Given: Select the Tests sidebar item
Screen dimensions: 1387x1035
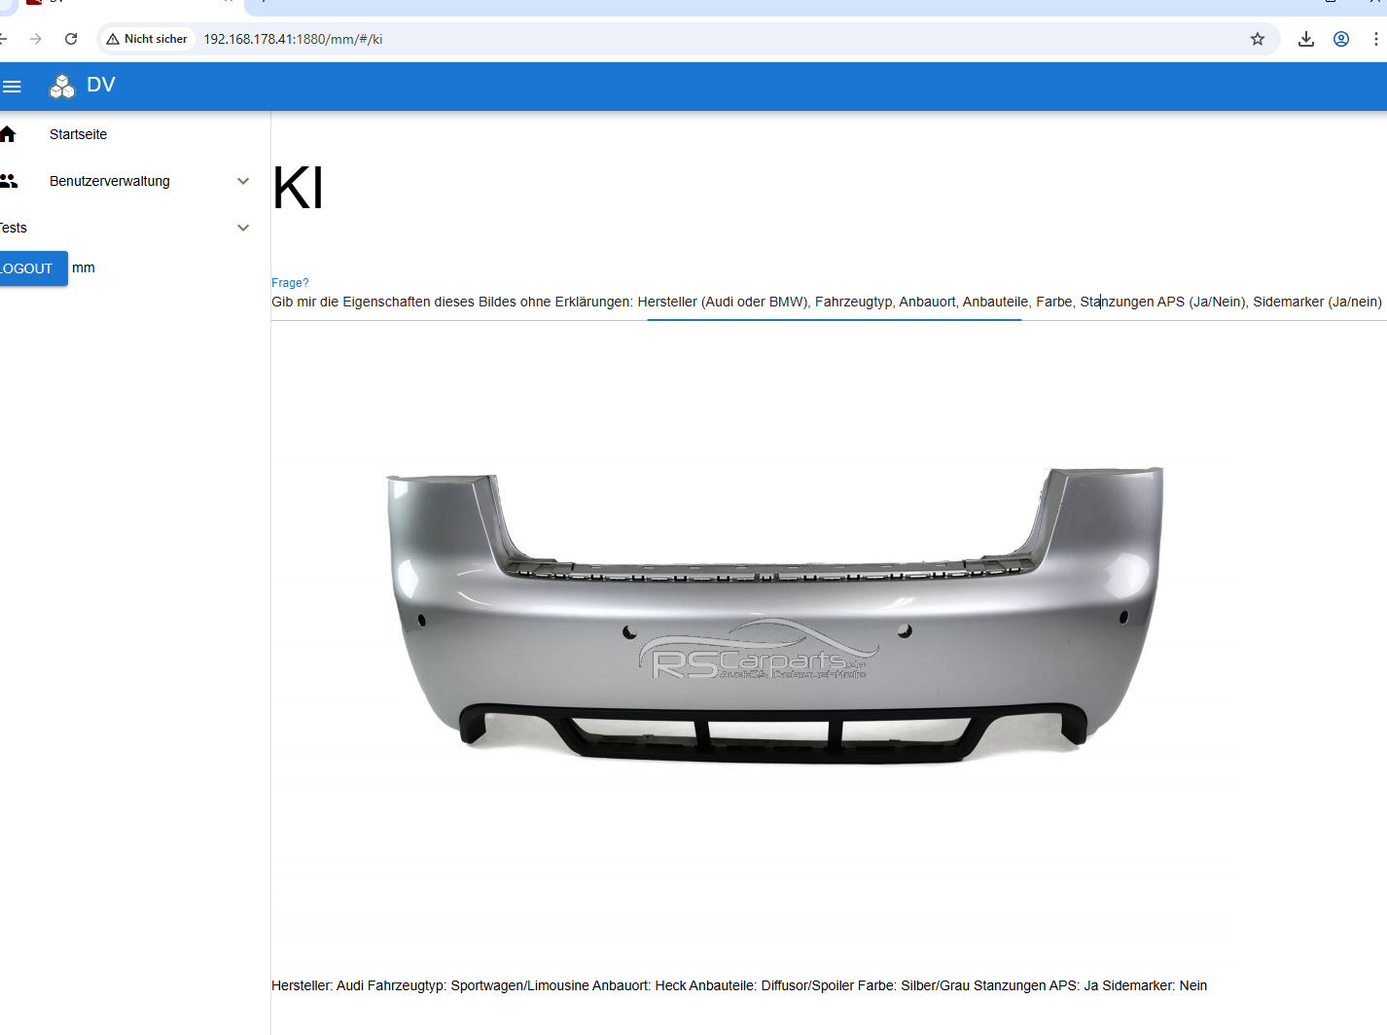Looking at the screenshot, I should tap(15, 228).
